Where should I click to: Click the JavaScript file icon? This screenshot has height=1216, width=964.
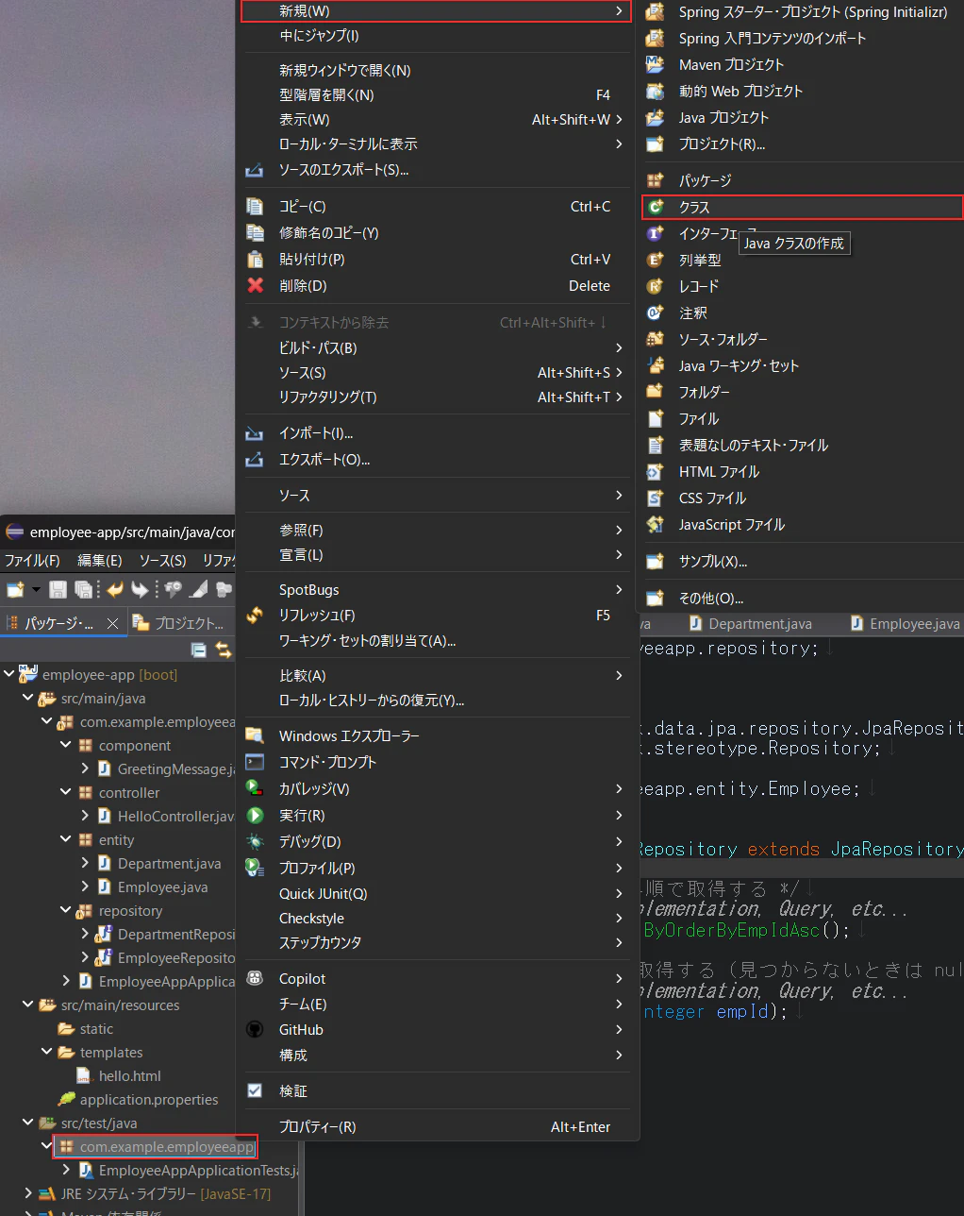pyautogui.click(x=656, y=524)
